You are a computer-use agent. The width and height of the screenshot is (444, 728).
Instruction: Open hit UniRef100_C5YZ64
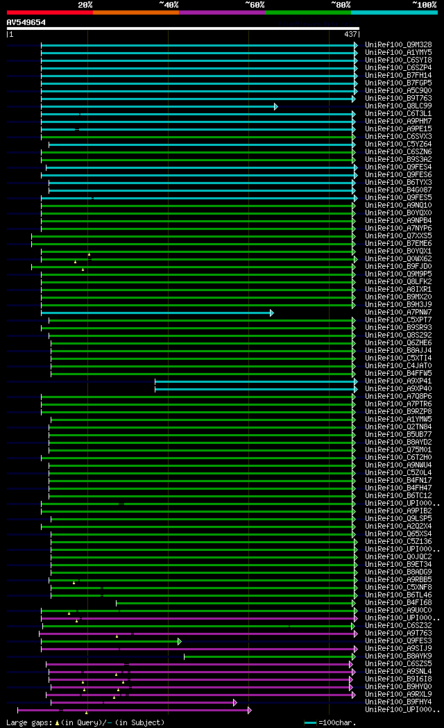398,144
